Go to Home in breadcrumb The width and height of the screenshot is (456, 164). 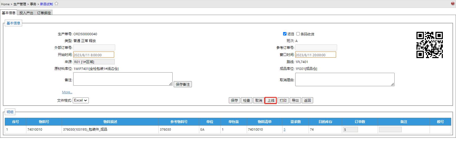coord(5,4)
